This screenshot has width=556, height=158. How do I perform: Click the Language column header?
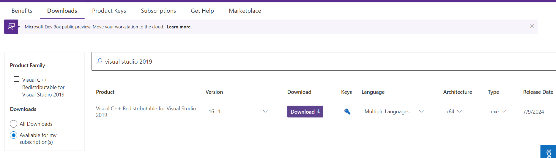(373, 92)
